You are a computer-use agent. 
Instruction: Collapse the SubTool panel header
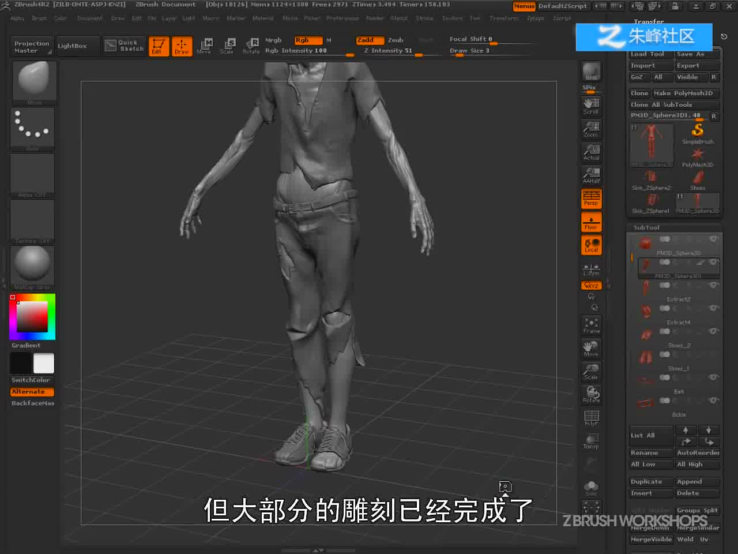[646, 227]
